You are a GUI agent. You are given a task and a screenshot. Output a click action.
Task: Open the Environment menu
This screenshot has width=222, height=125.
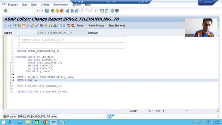(61, 5)
